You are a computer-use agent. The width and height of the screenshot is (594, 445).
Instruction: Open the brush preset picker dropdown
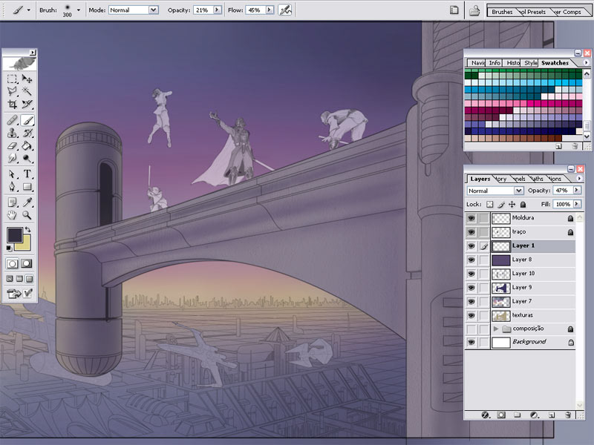pyautogui.click(x=79, y=10)
